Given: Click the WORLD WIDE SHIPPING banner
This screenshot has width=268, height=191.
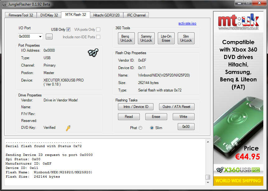Looking at the screenshot, I should 238,181.
